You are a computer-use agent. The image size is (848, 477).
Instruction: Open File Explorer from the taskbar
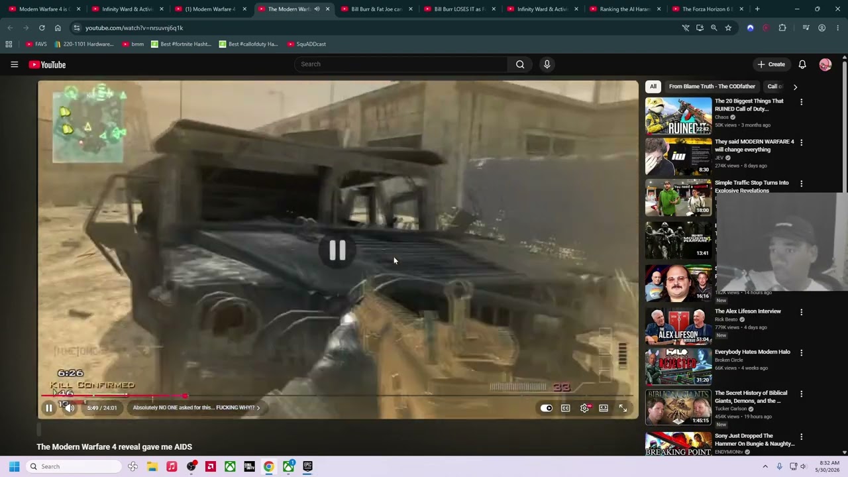click(152, 466)
